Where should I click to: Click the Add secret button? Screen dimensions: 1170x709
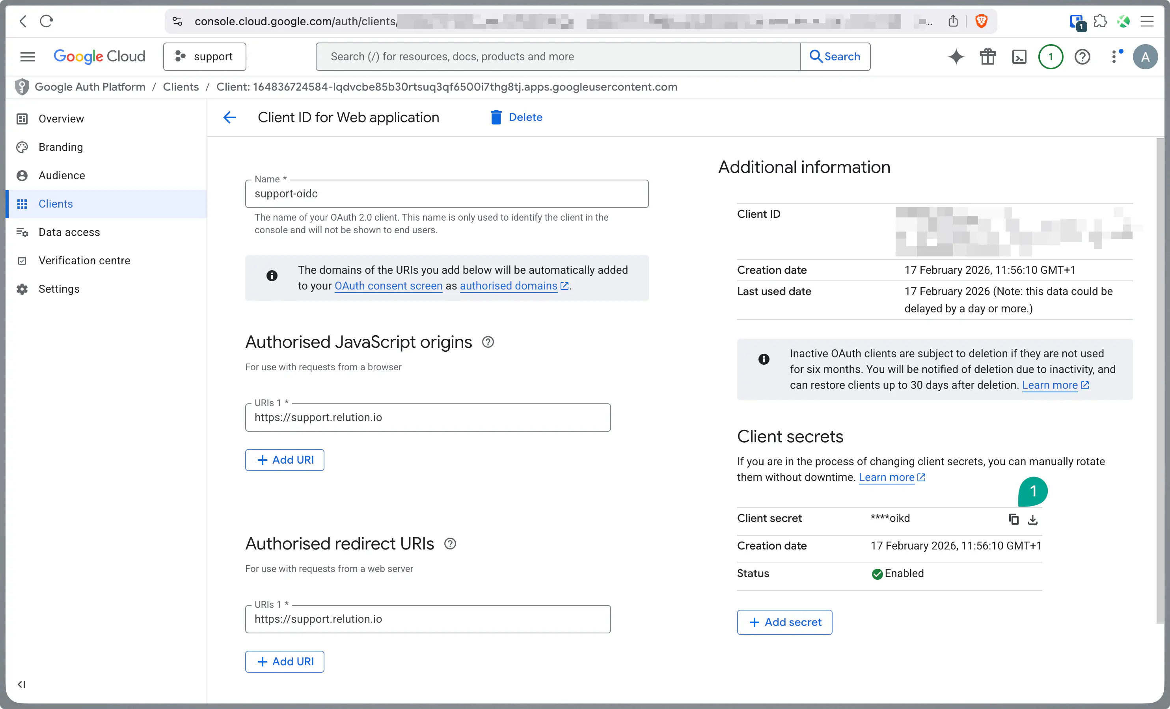[x=784, y=622]
